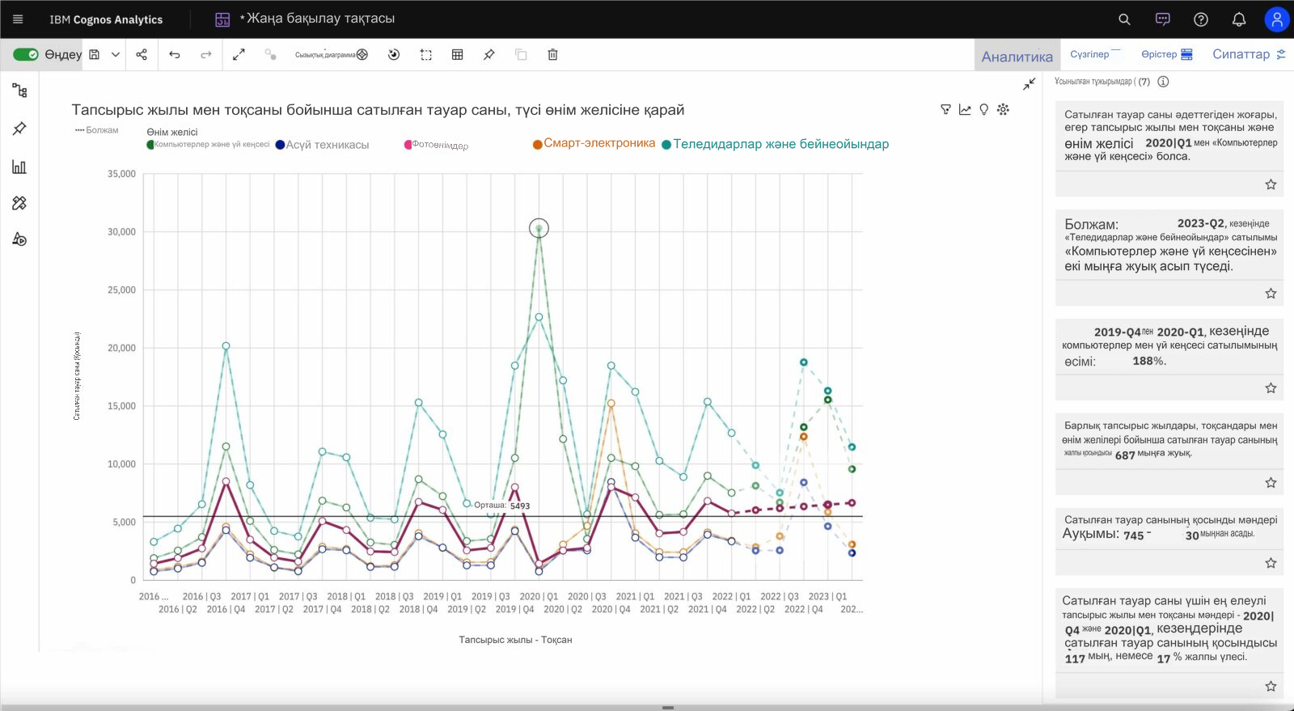This screenshot has height=711, width=1294.
Task: Open the data tree panel in sidebar
Action: (x=19, y=91)
